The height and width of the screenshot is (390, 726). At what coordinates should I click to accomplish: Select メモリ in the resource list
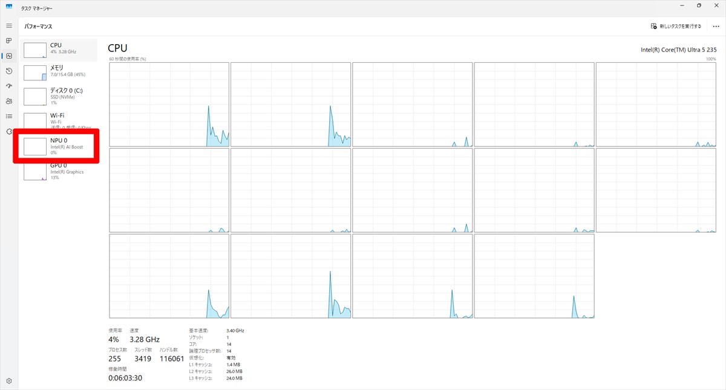[59, 72]
